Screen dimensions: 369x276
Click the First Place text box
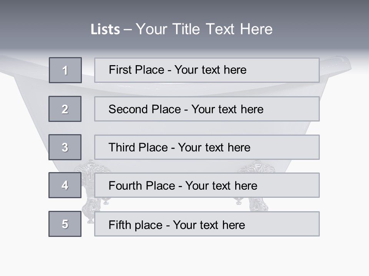207,70
